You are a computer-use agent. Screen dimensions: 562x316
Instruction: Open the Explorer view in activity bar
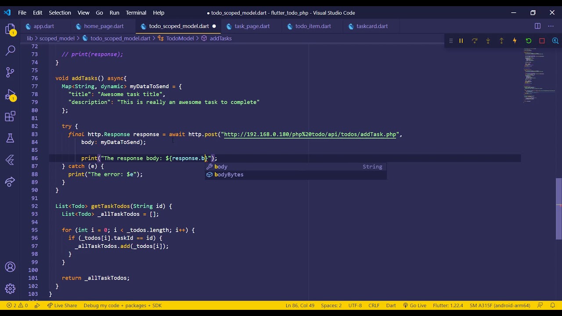click(10, 30)
